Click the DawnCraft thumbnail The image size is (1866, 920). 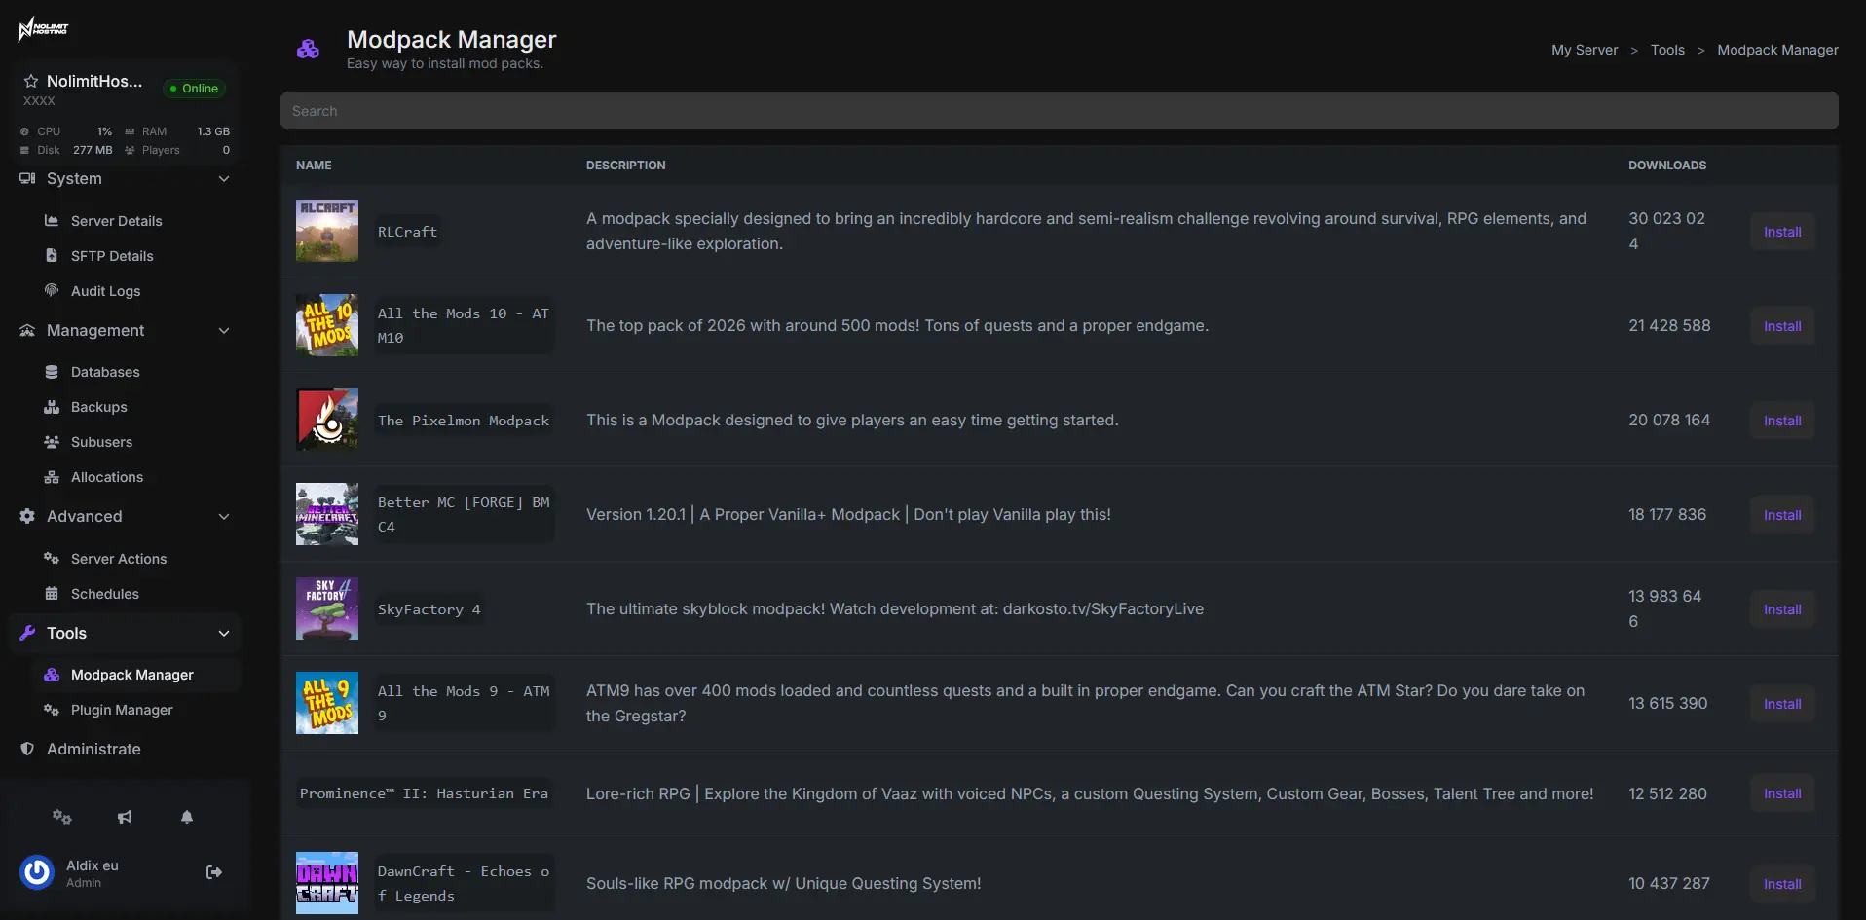(327, 883)
